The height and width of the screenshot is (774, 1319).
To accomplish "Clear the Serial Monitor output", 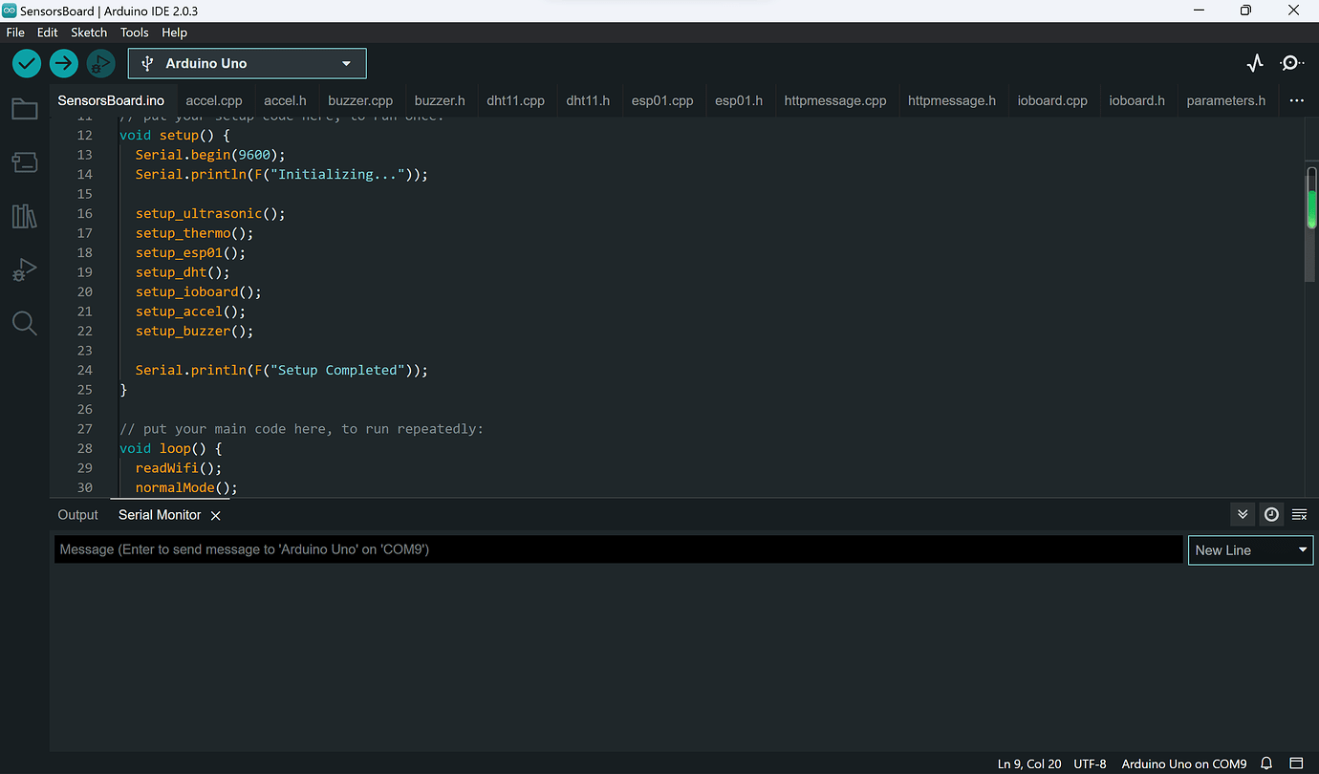I will (1299, 514).
